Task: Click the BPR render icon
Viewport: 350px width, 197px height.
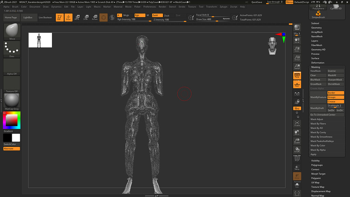Action: pos(297,28)
